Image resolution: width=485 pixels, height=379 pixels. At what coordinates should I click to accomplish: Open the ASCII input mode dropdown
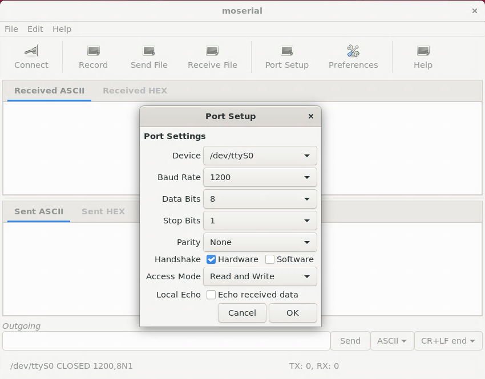pyautogui.click(x=392, y=341)
